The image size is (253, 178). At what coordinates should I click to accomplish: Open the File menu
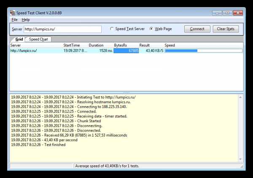[14, 20]
